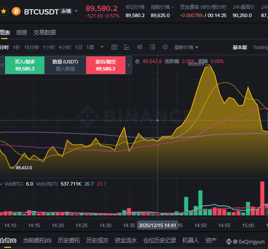The width and height of the screenshot is (268, 249).
Task: Select the 分时 time-line interval
Action: [x=4, y=47]
